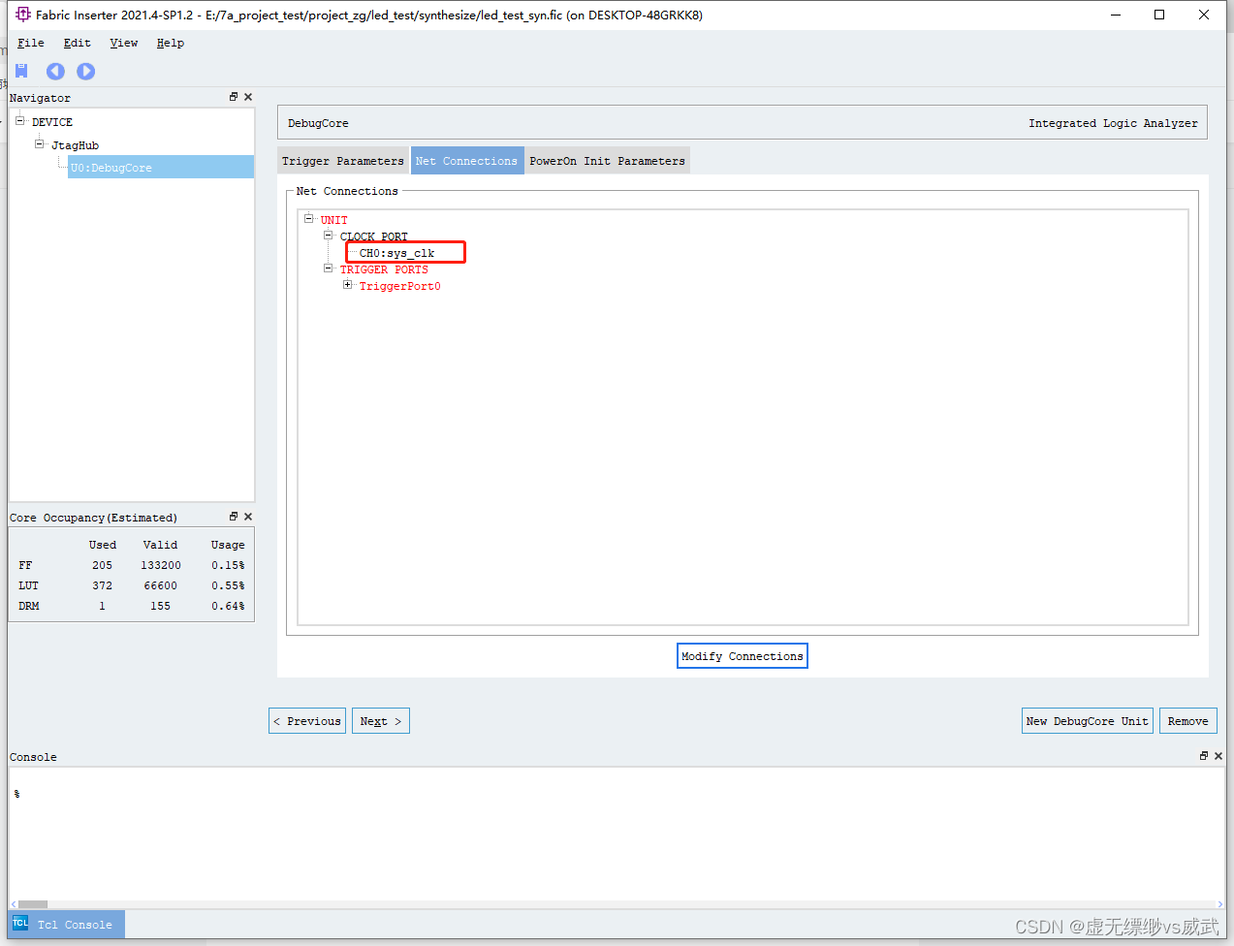Switch to the Trigger Parameters tab
1234x946 pixels.
pyautogui.click(x=342, y=160)
